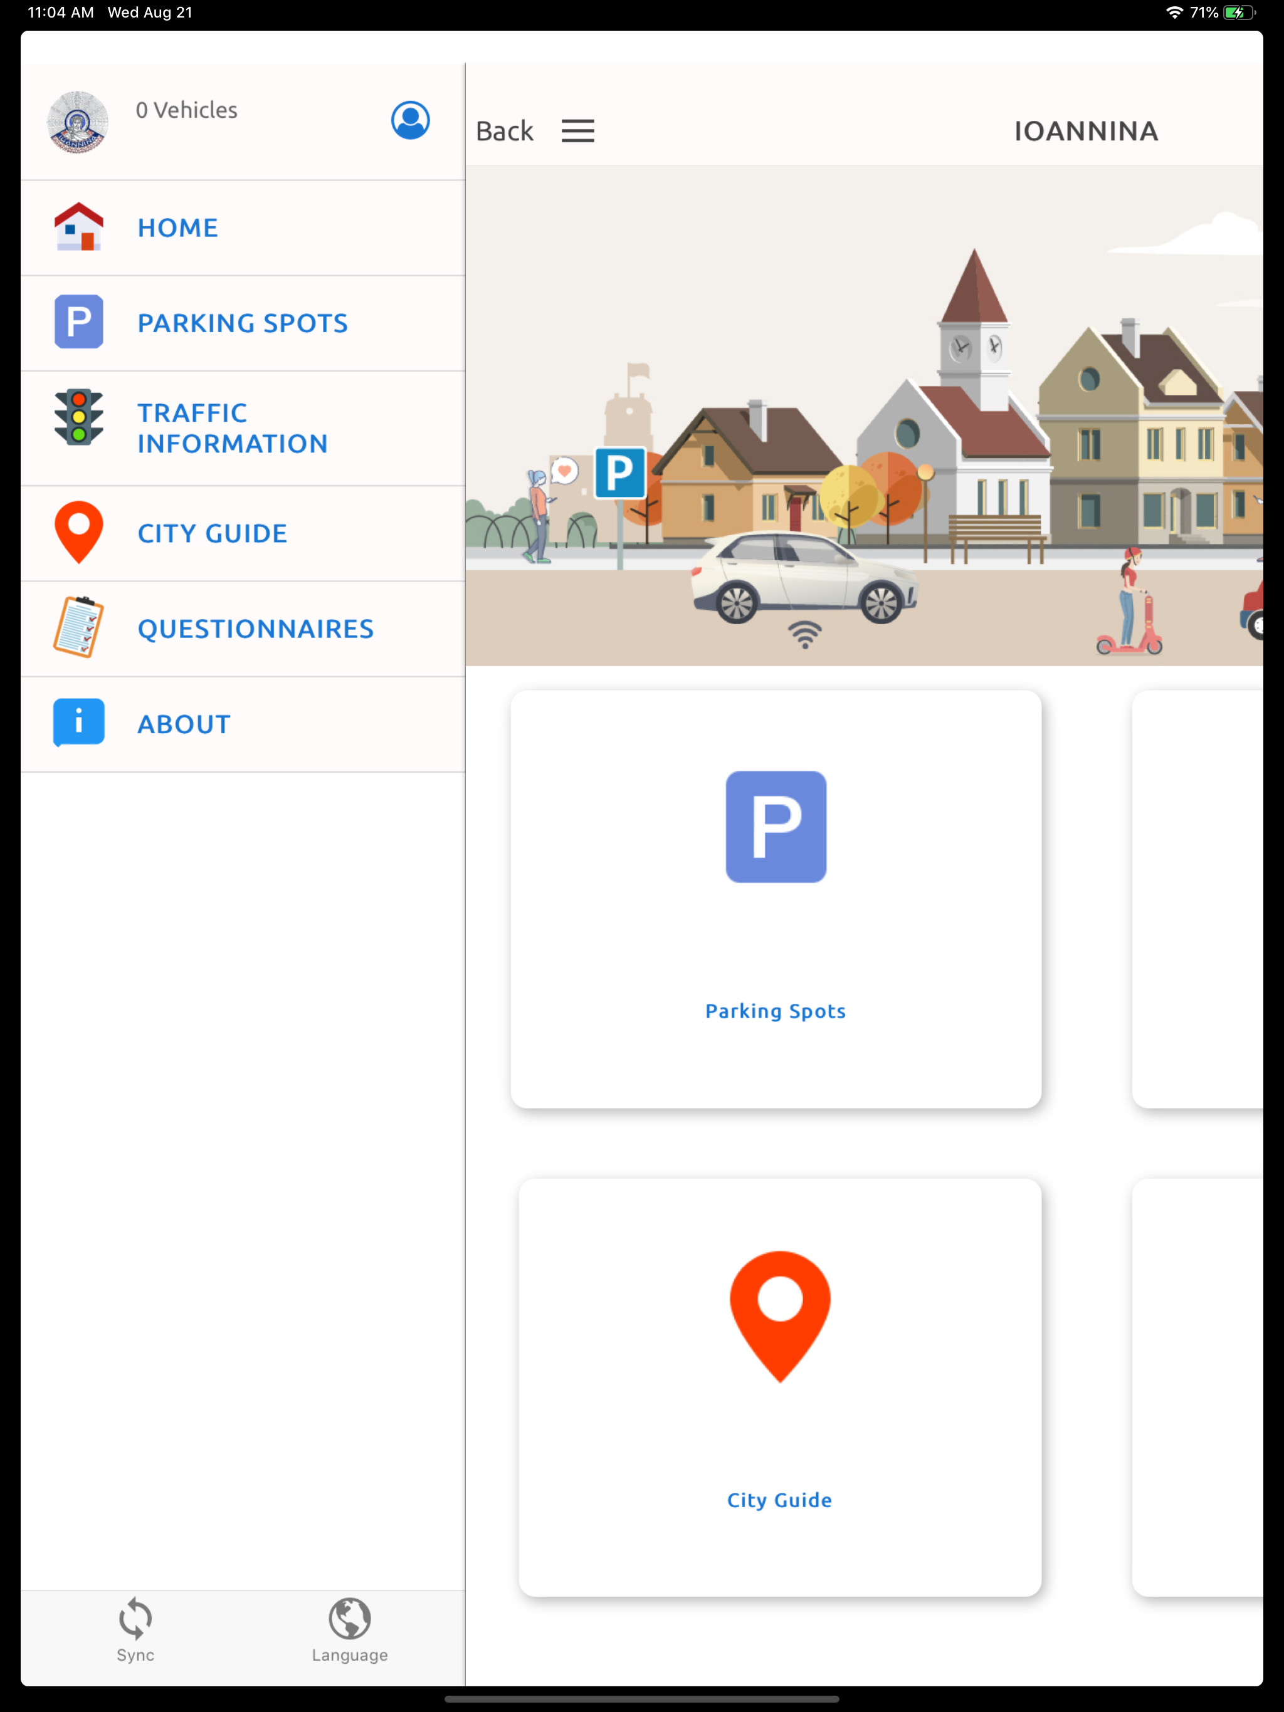The image size is (1284, 1712).
Task: Select PARKING SPOTS in the side menu
Action: [243, 323]
